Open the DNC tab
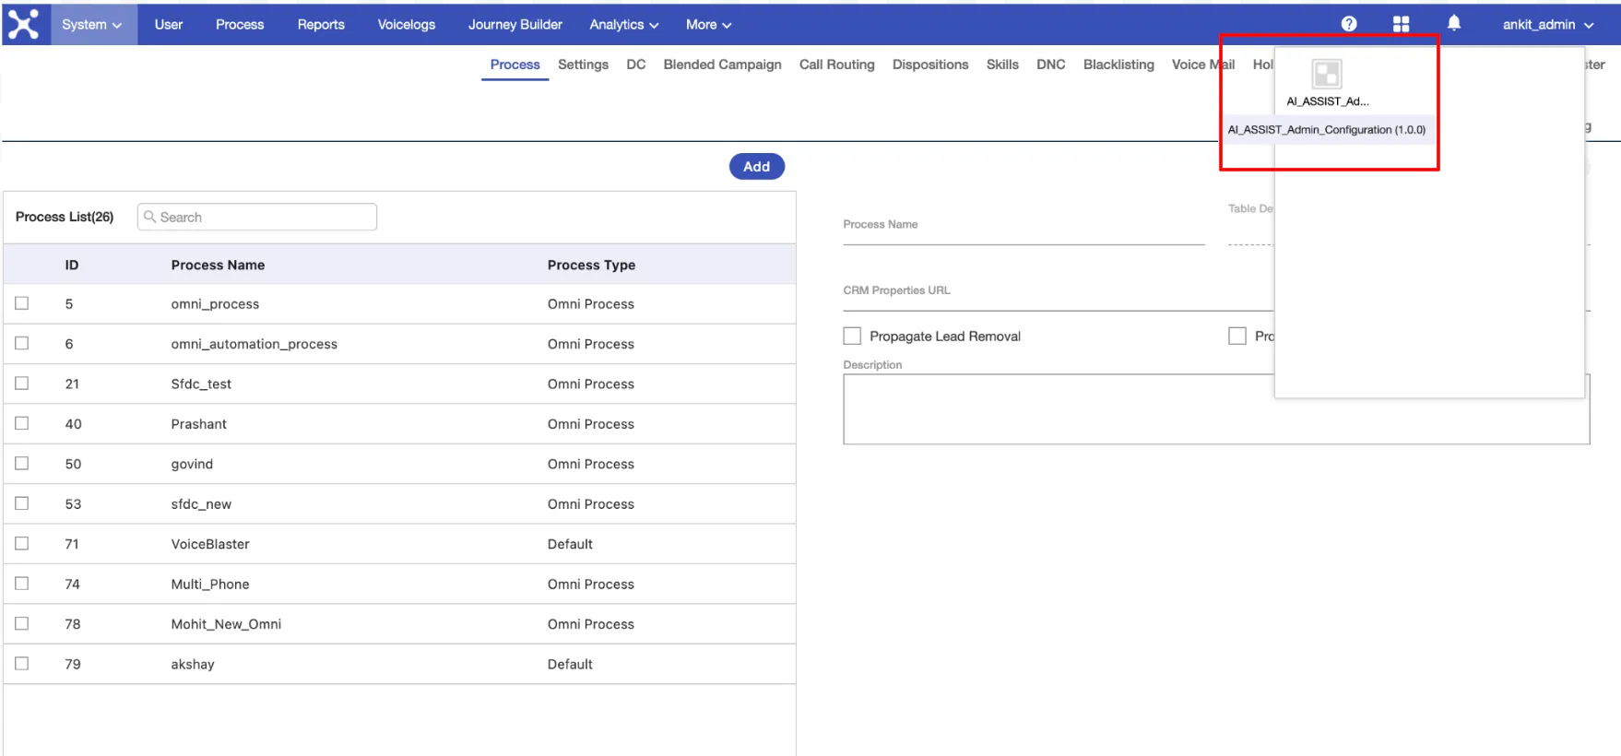This screenshot has width=1621, height=756. click(1050, 65)
